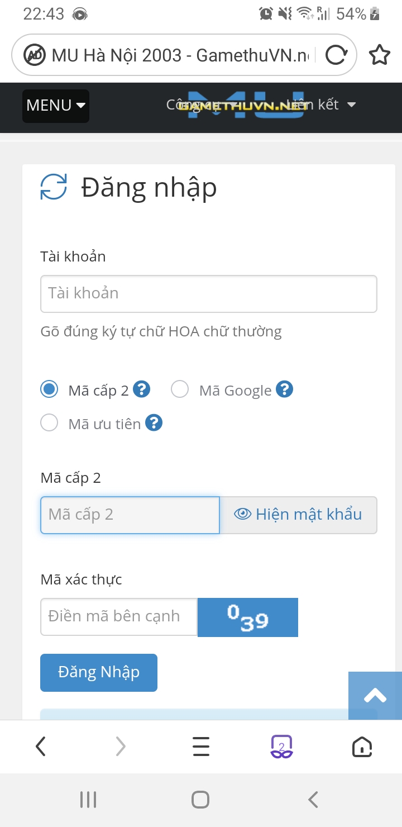Submit with the Đăng Nhập button
Viewport: 402px width, 827px height.
pos(99,672)
